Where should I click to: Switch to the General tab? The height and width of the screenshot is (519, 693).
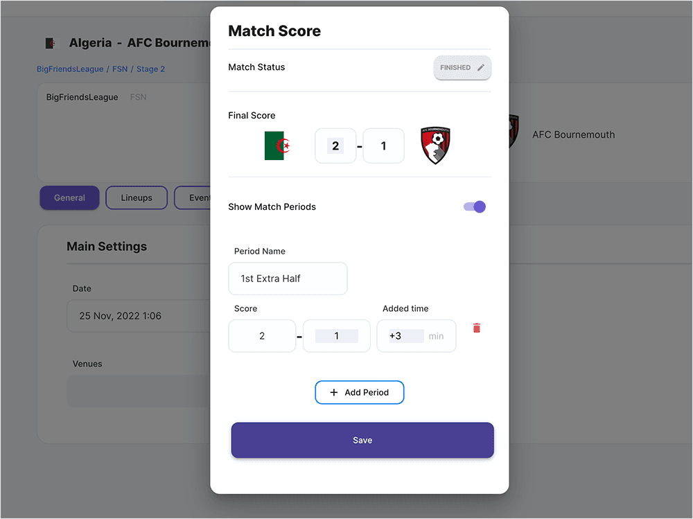click(69, 197)
